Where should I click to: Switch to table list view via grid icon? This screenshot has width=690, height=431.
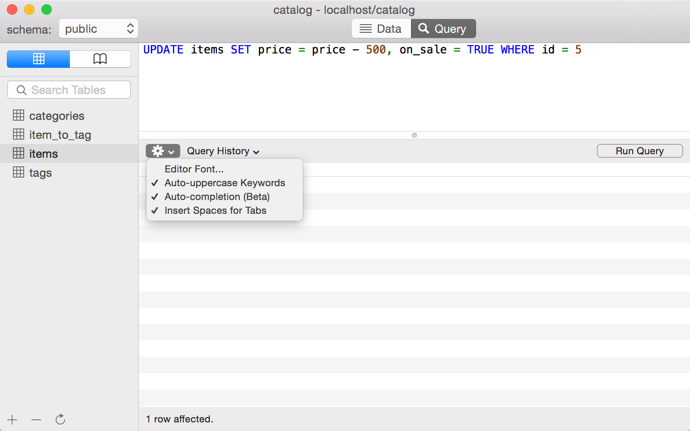point(38,59)
